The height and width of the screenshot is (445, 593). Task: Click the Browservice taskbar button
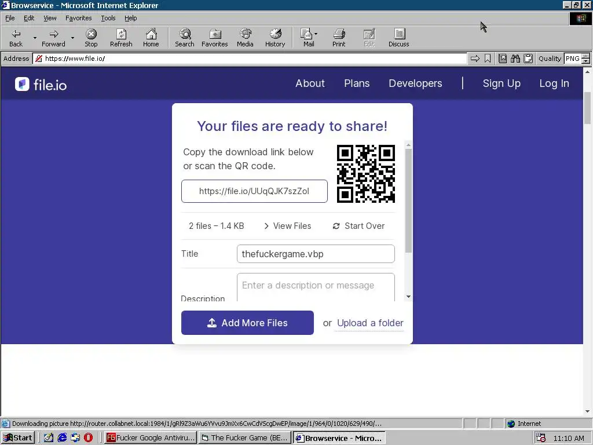coord(339,438)
